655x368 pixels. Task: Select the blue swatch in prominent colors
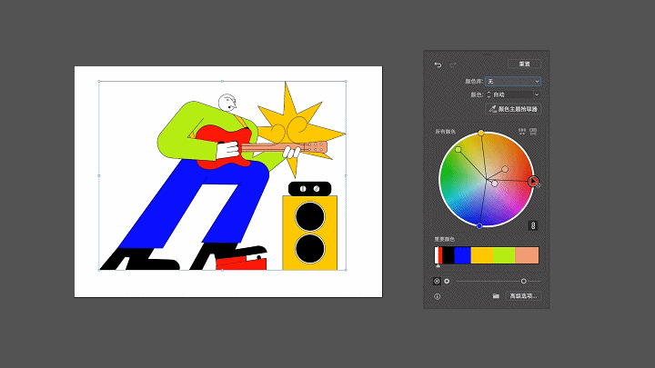coord(462,255)
